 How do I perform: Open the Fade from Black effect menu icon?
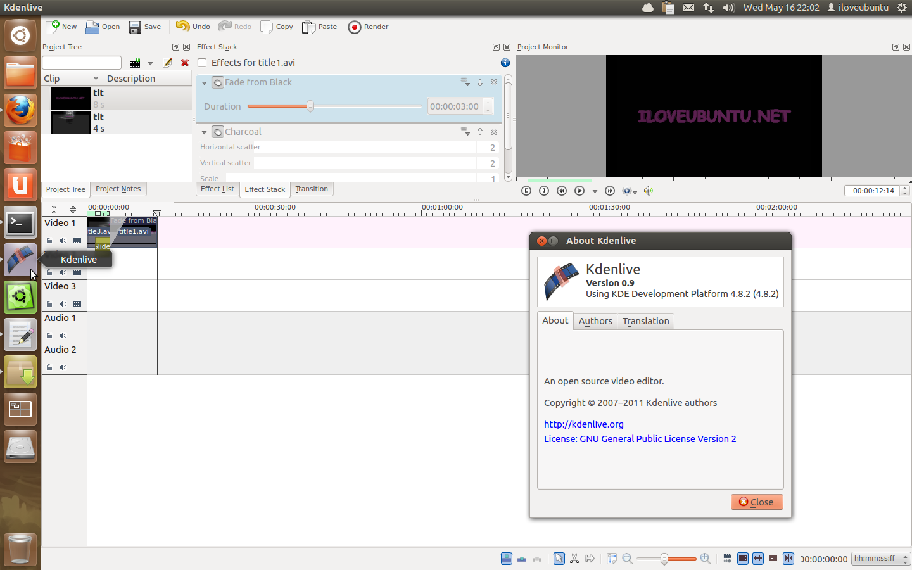click(465, 82)
